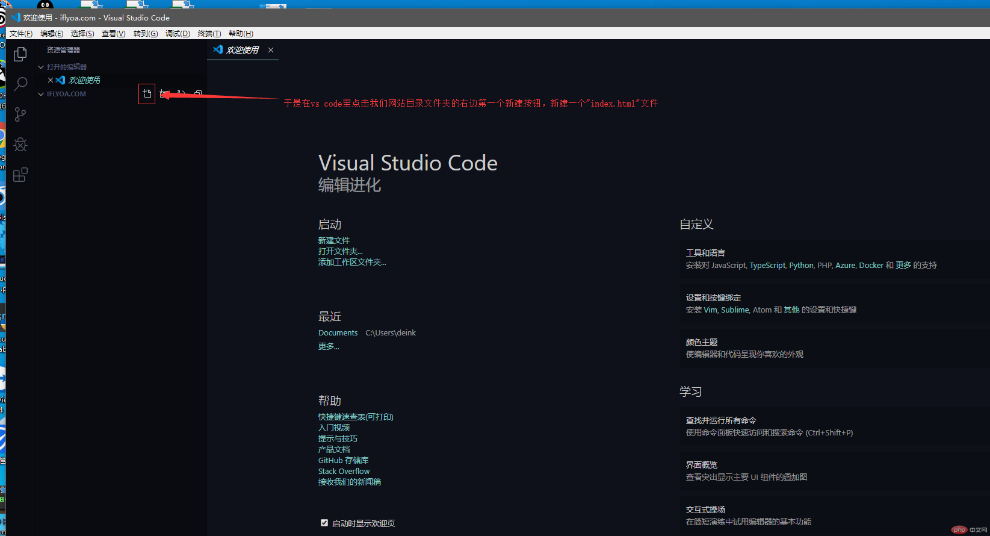
Task: Click Vim link under 设置和按键绑定
Action: click(x=710, y=310)
